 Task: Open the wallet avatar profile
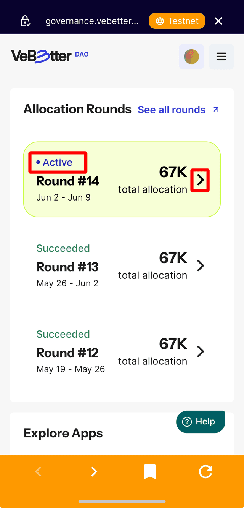(191, 57)
